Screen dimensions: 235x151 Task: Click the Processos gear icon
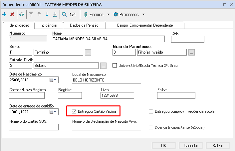(116, 14)
